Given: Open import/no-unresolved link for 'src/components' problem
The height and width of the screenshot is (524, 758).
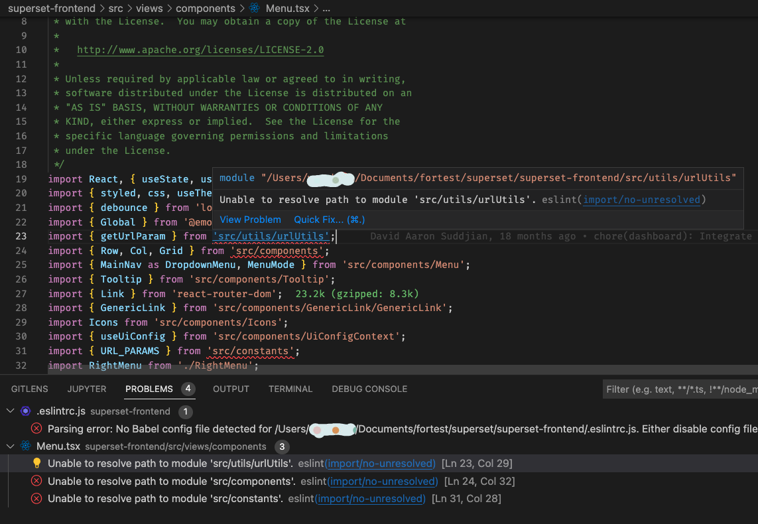Looking at the screenshot, I should tap(383, 481).
